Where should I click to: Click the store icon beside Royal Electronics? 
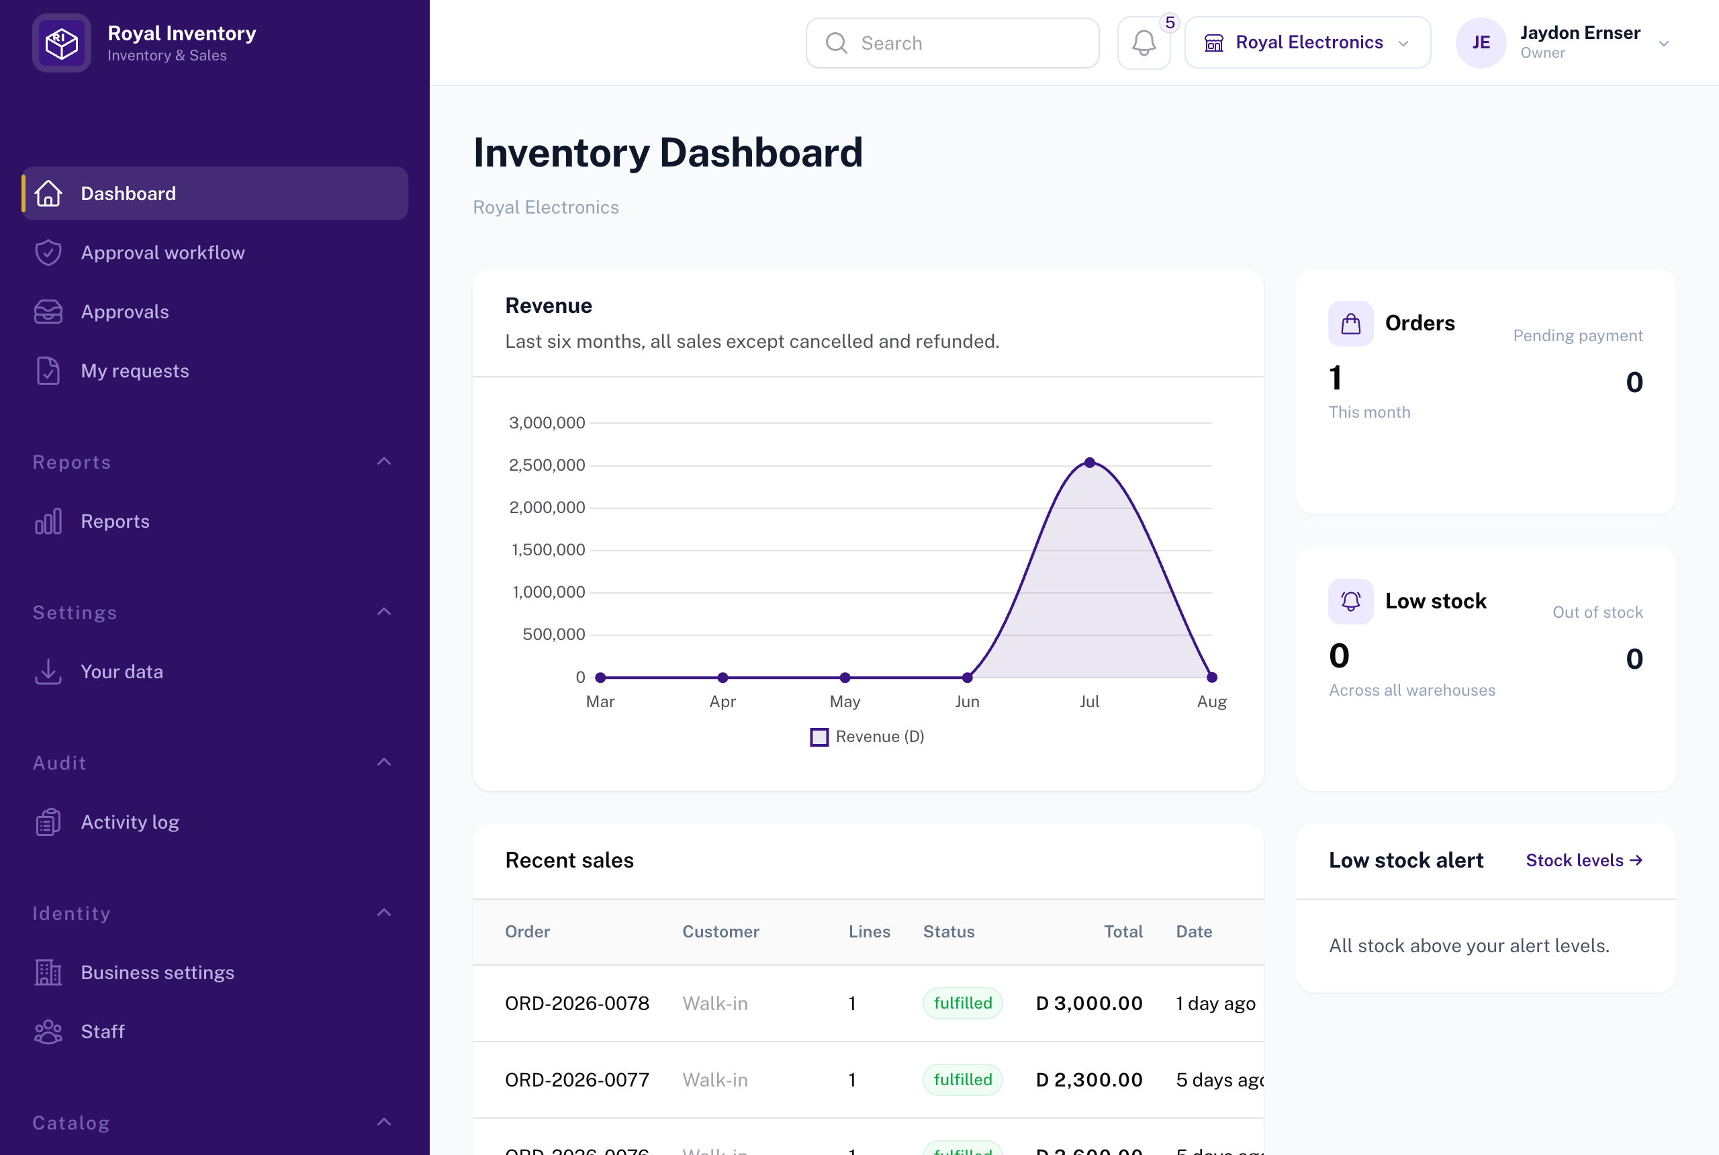pos(1214,43)
